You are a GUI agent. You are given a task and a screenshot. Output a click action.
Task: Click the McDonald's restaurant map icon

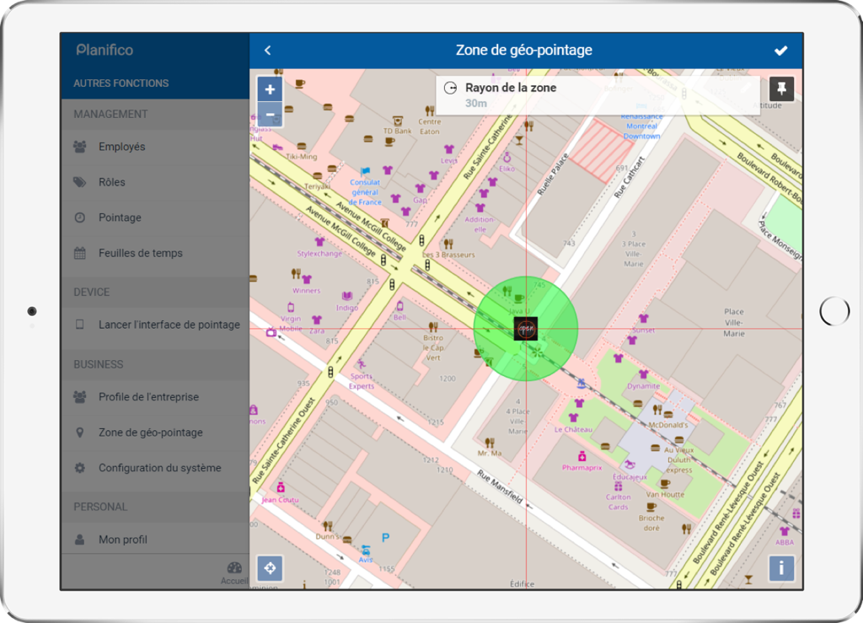pos(657,410)
